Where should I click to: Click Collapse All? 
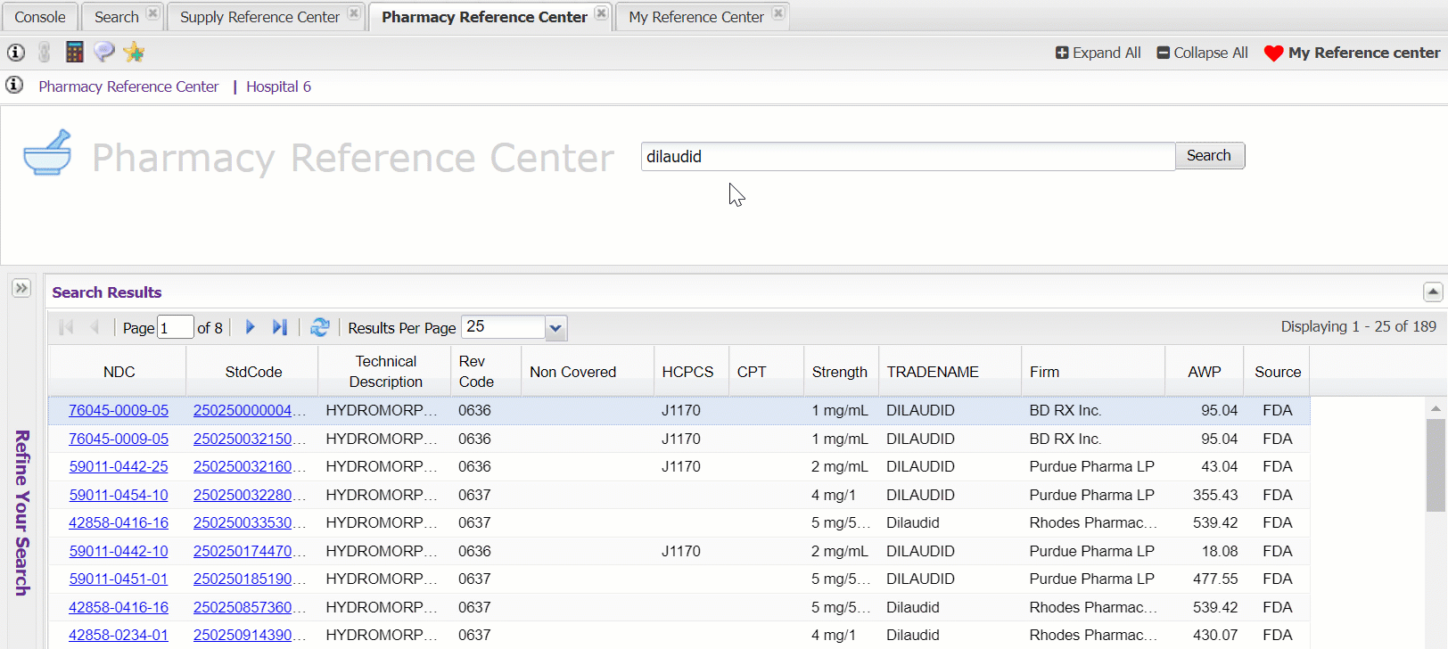pyautogui.click(x=1202, y=53)
